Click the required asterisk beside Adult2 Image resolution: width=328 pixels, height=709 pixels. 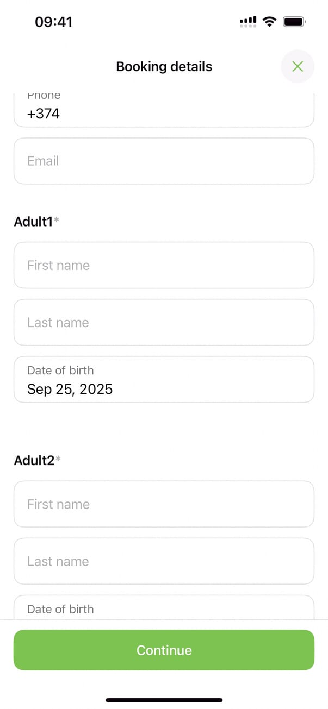(58, 459)
